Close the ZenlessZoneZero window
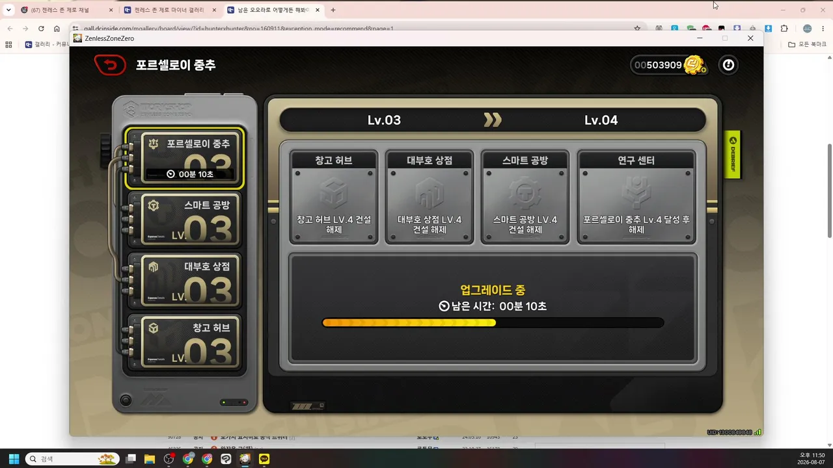The height and width of the screenshot is (468, 833). tap(750, 38)
